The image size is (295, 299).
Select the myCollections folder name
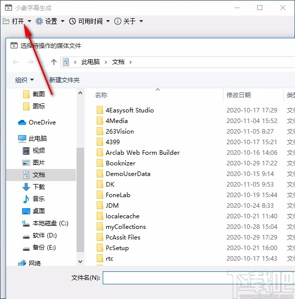pyautogui.click(x=126, y=227)
